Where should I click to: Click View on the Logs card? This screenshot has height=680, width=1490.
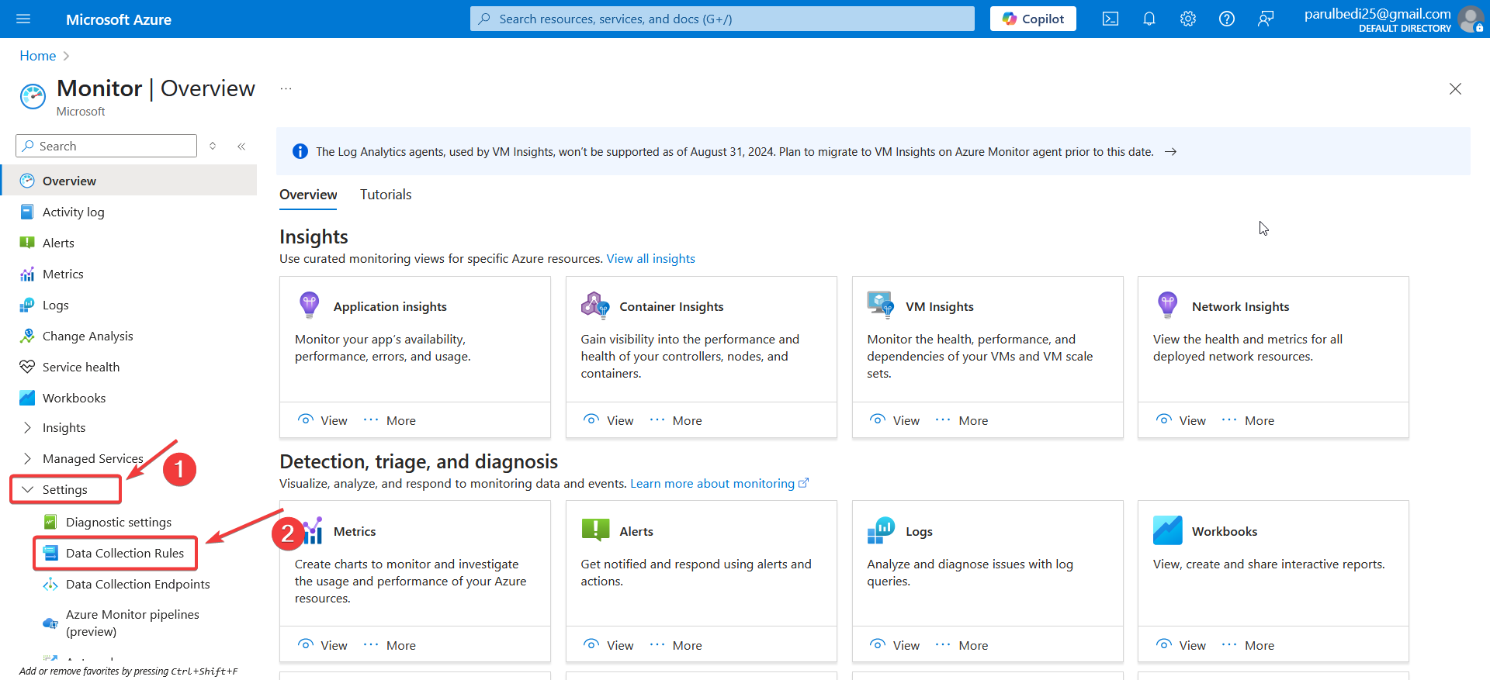[x=895, y=645]
